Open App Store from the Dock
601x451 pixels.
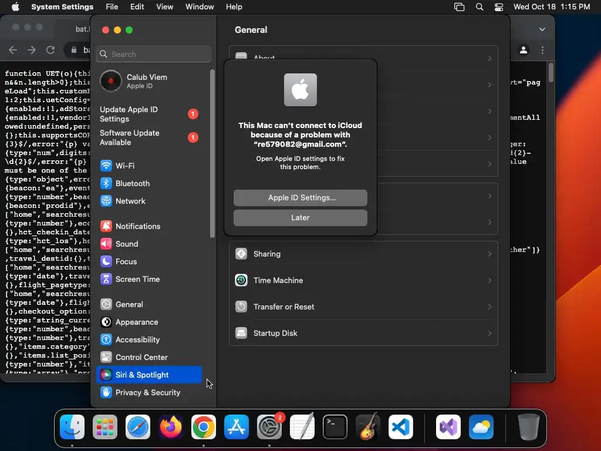pos(237,427)
